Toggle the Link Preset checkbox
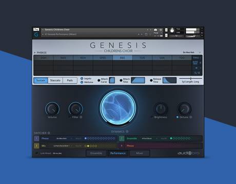236x184 pixels. (x=36, y=153)
